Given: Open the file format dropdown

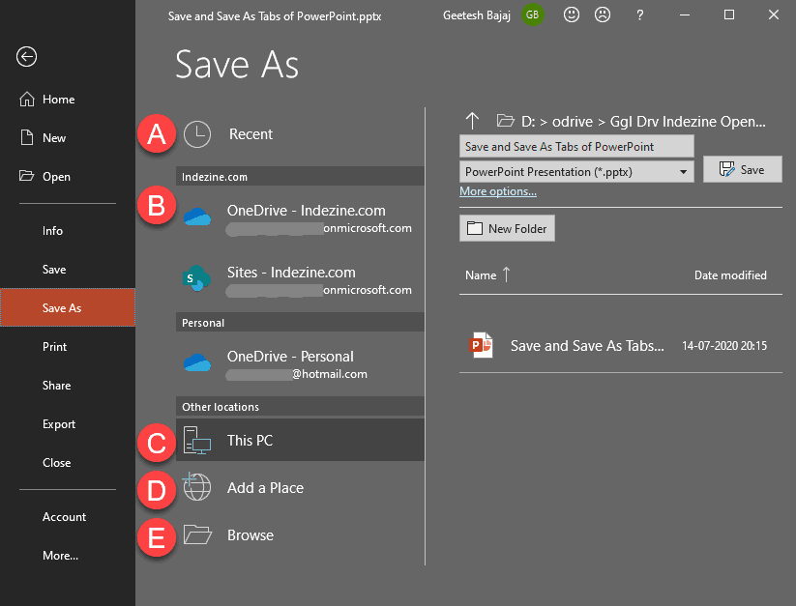Looking at the screenshot, I should [x=684, y=170].
